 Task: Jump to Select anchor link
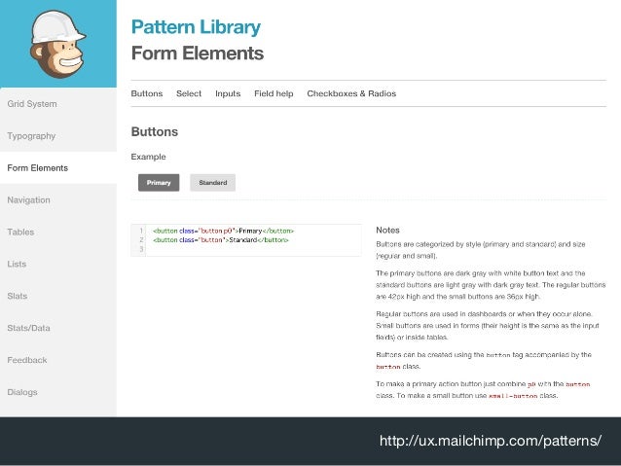[189, 93]
